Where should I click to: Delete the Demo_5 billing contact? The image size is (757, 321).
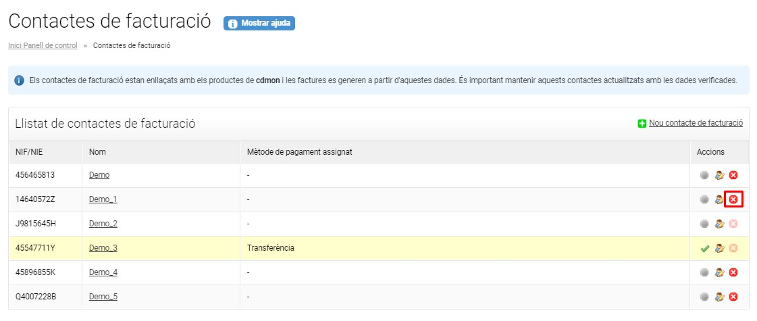click(733, 297)
